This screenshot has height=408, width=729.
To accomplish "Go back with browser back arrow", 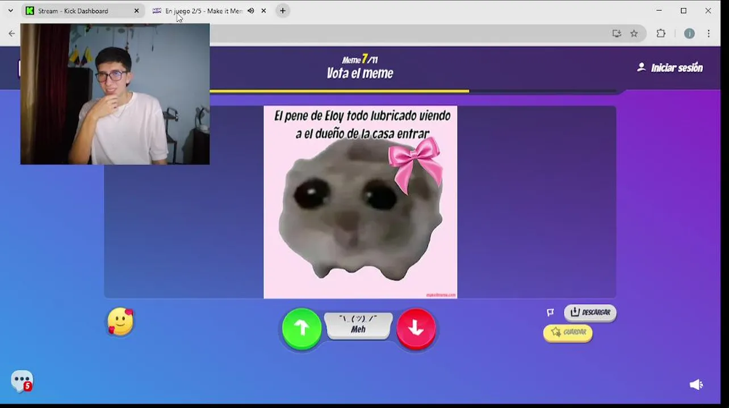I will [x=11, y=33].
